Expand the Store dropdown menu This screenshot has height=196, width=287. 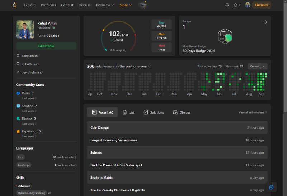pyautogui.click(x=125, y=5)
